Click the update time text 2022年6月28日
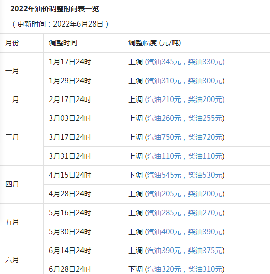Image resolution: width=270 pixels, height=274 pixels. click(x=78, y=24)
